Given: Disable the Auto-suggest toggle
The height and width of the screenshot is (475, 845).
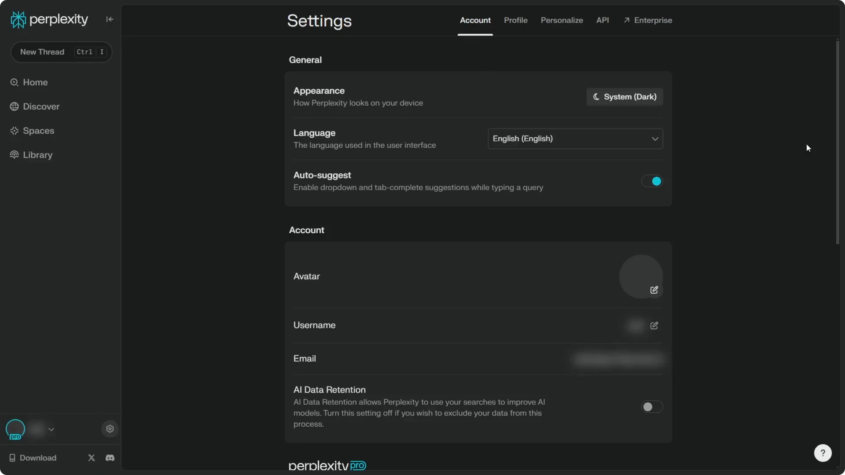Looking at the screenshot, I should 652,181.
